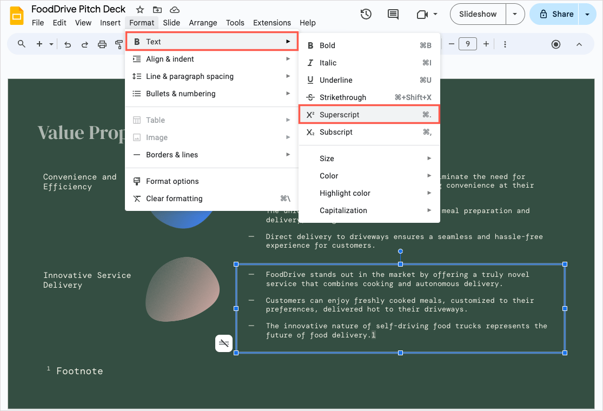Open the File menu
This screenshot has width=603, height=411.
point(38,23)
